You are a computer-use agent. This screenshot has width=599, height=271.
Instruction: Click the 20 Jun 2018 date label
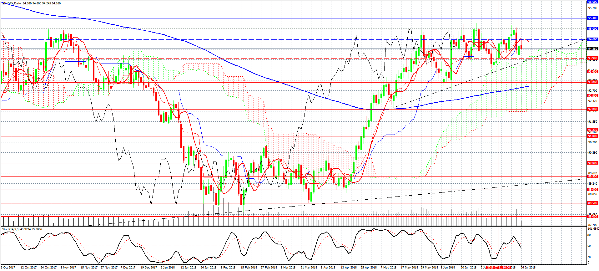468,268
